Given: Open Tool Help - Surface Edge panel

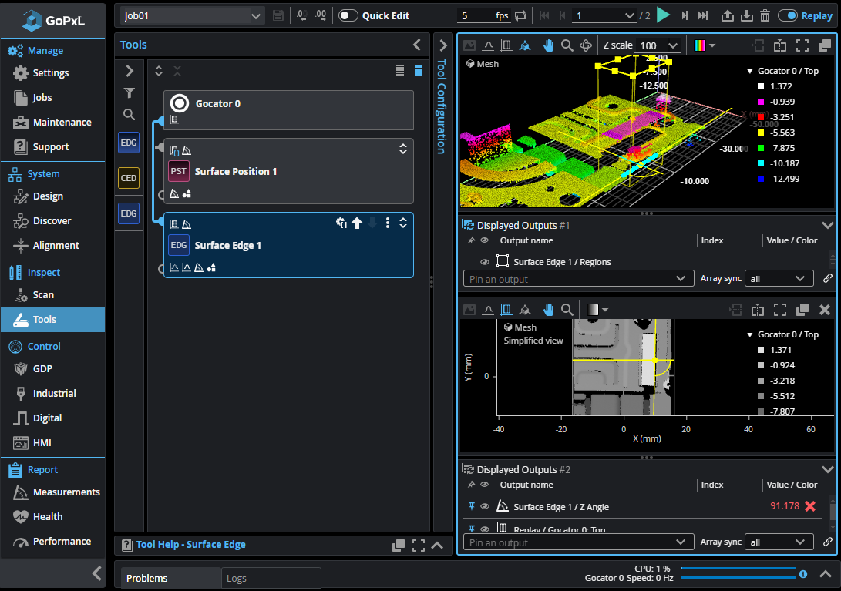Looking at the screenshot, I should pos(190,545).
